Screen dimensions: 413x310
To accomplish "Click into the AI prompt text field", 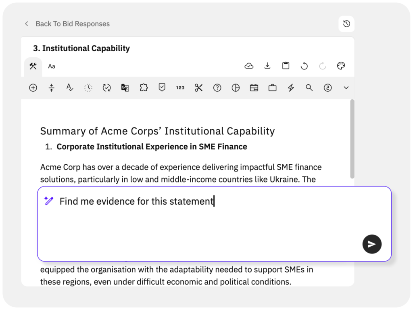I will click(202, 222).
